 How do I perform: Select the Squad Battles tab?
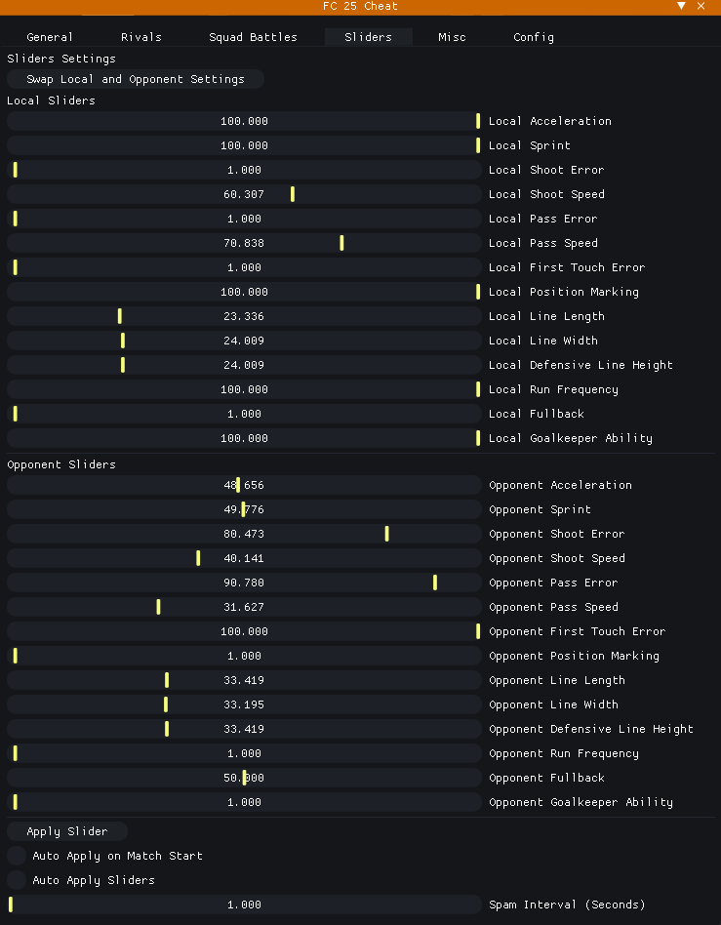click(253, 37)
